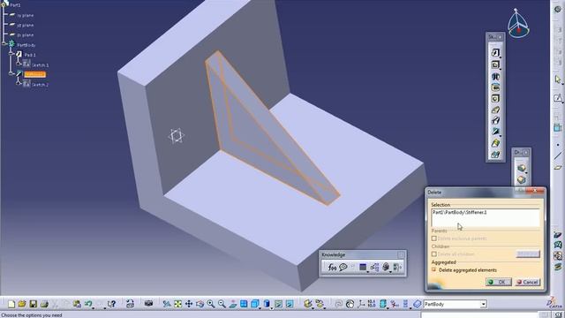The height and width of the screenshot is (318, 565).
Task: Click Zoom Out magnifier icon
Action: [x=222, y=304]
